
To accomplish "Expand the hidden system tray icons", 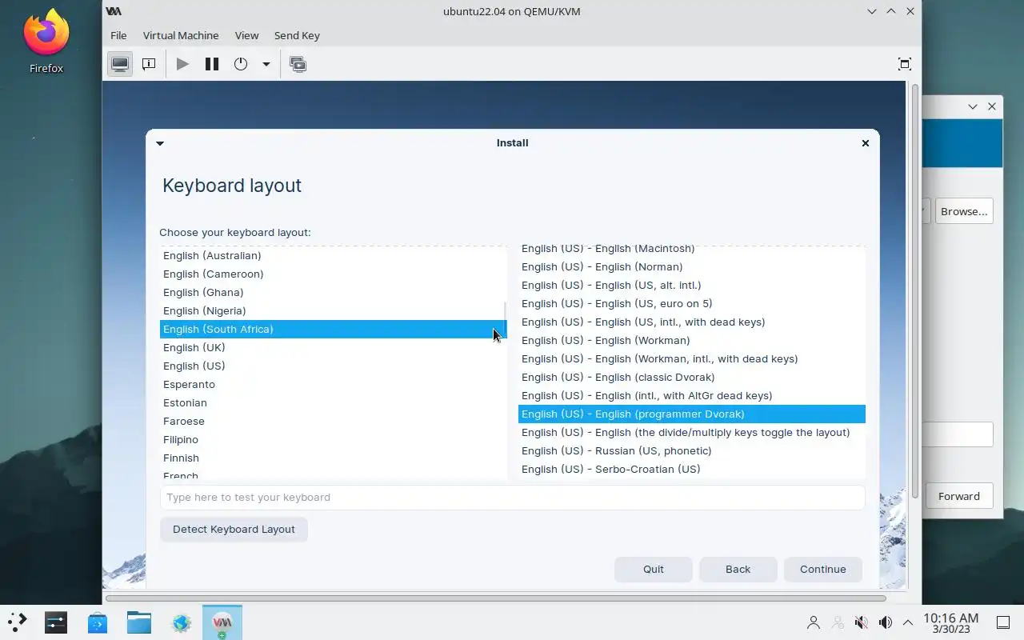I will (x=908, y=622).
